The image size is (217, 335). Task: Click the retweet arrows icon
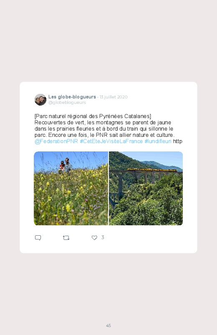coord(66,238)
